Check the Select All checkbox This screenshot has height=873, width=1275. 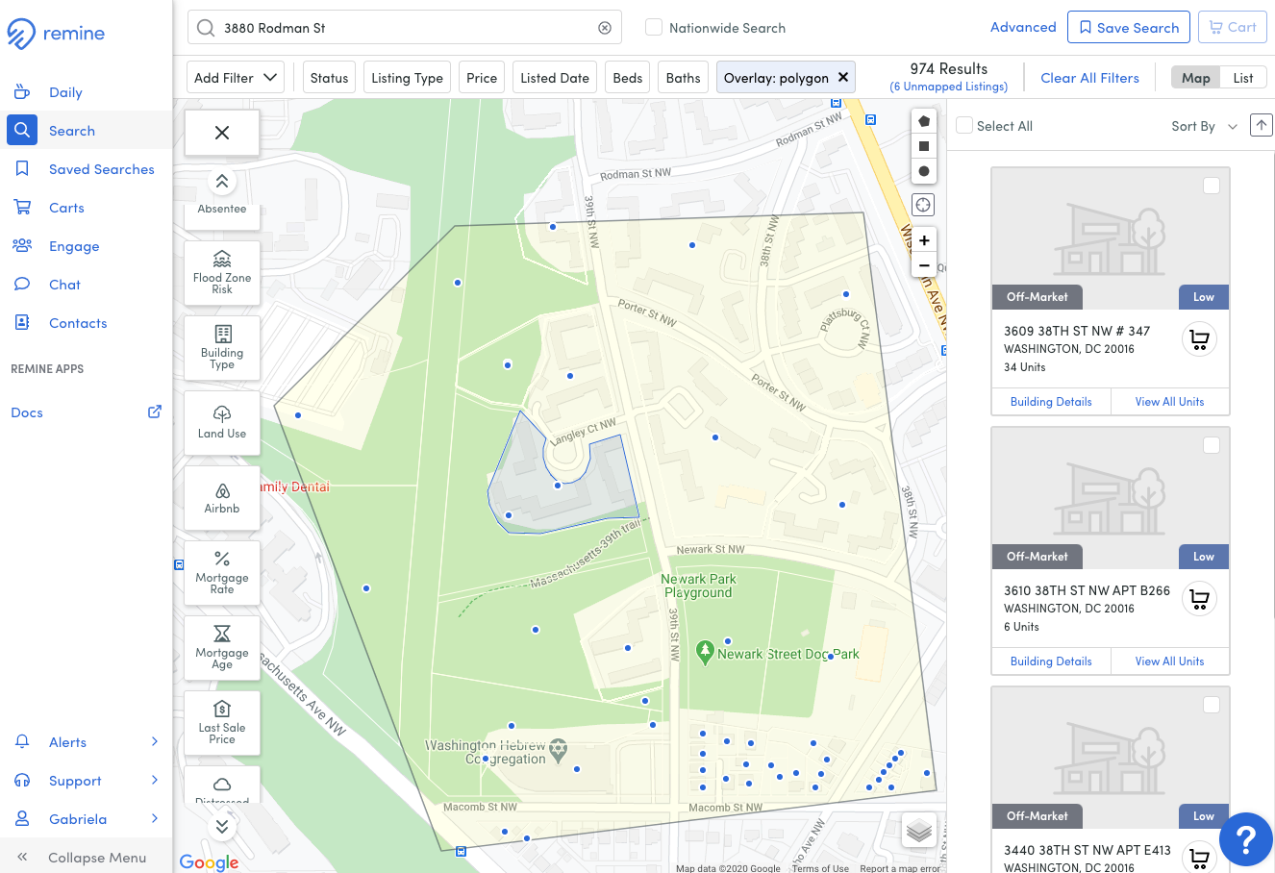[x=964, y=125]
